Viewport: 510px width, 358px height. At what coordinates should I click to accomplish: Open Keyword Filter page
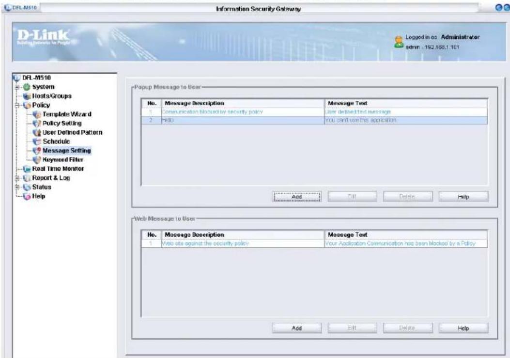[63, 160]
